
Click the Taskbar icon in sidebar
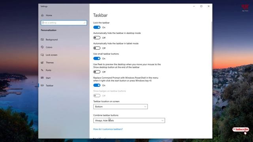coord(42,86)
